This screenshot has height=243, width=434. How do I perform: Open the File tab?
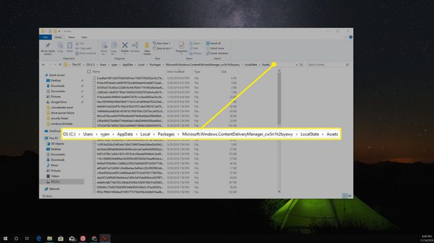(x=45, y=37)
